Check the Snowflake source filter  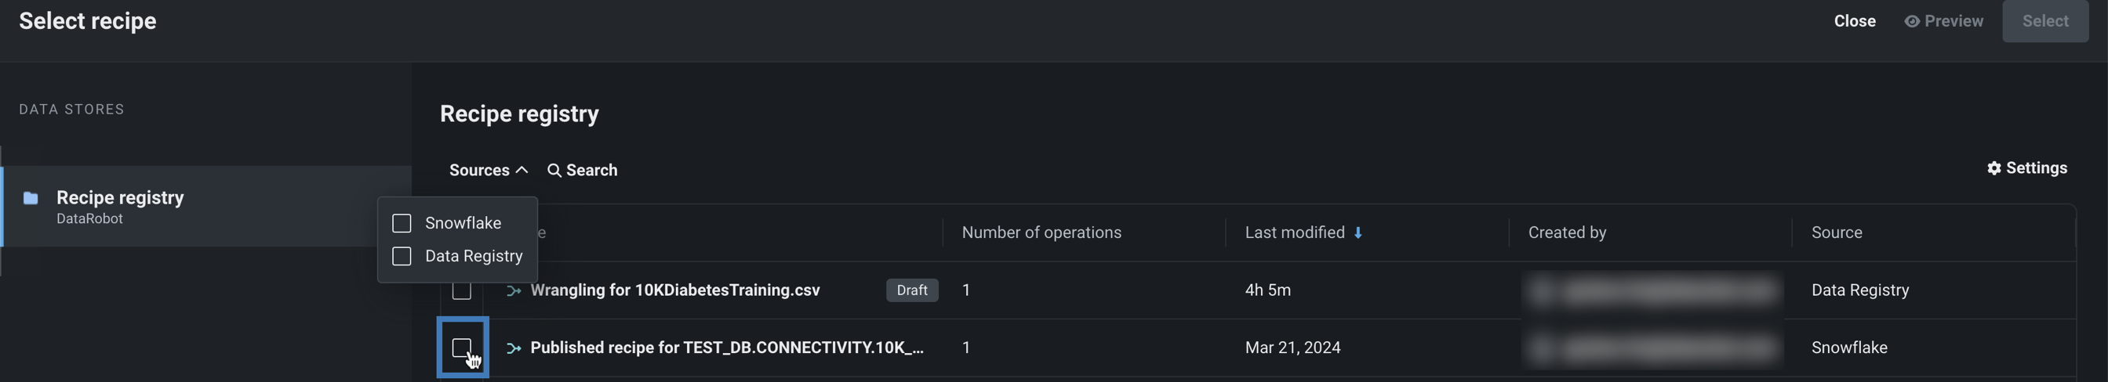pos(402,224)
